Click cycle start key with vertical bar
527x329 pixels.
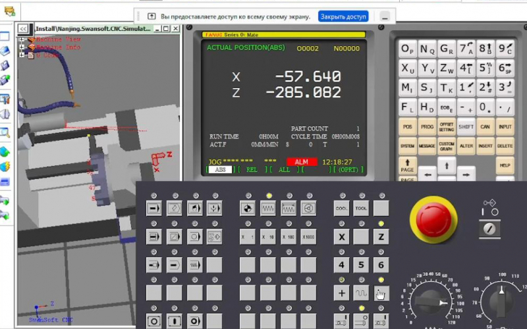click(175, 321)
